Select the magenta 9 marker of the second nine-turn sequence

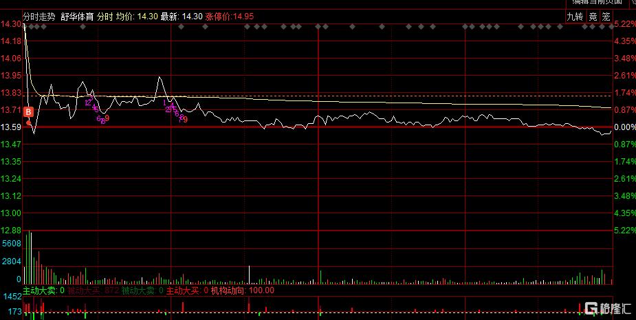point(186,119)
